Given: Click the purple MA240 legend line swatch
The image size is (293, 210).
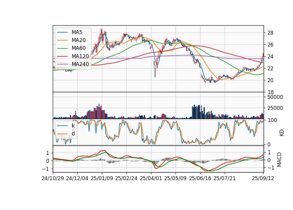Looking at the screenshot, I should coord(62,64).
